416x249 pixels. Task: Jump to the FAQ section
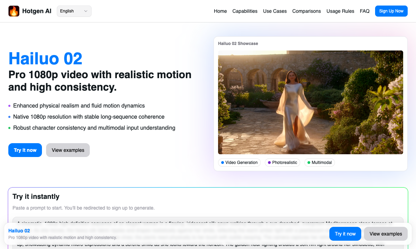(x=364, y=11)
